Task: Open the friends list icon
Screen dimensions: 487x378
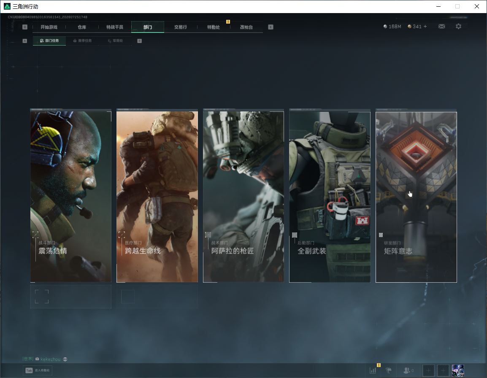Action: pos(408,370)
